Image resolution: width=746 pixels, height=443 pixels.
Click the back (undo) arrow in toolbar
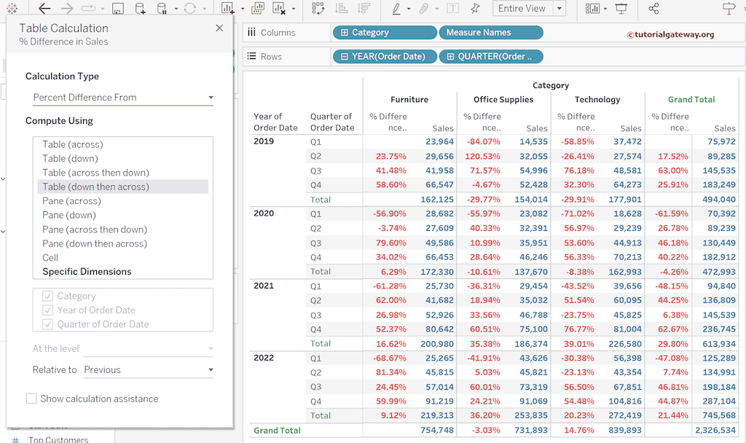click(x=44, y=9)
